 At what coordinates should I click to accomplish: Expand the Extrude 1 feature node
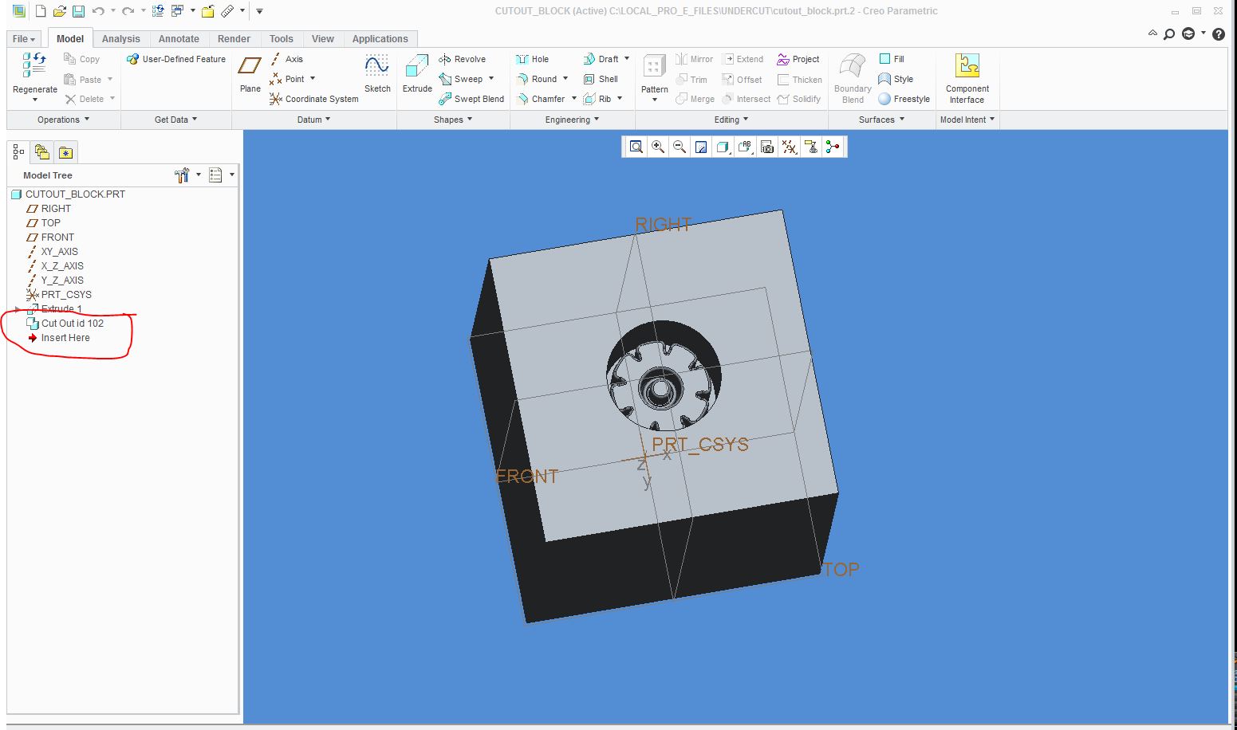tap(18, 309)
